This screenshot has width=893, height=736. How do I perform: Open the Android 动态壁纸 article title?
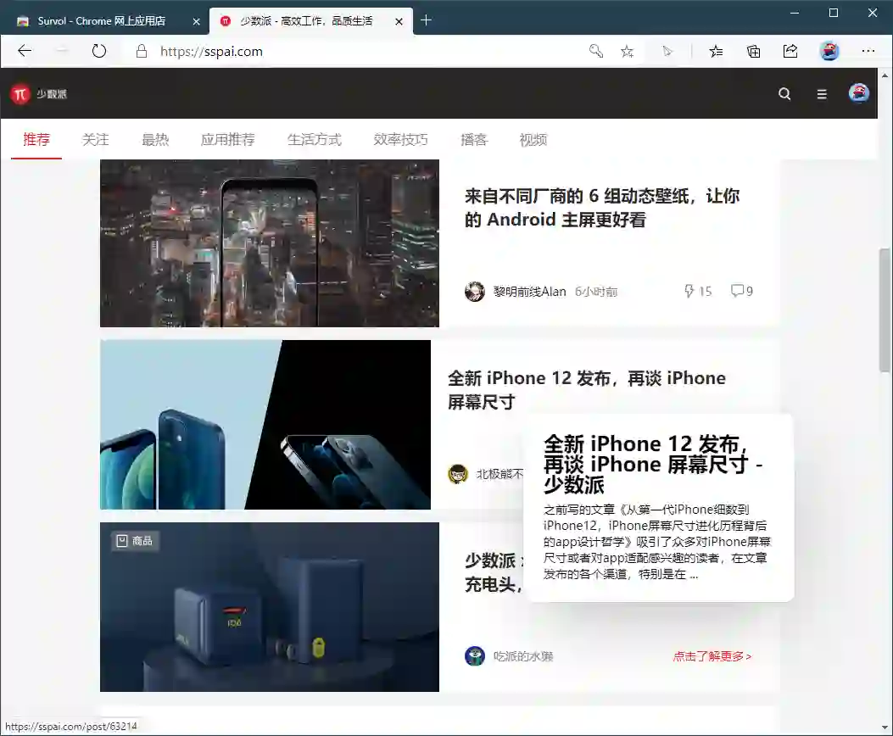603,208
